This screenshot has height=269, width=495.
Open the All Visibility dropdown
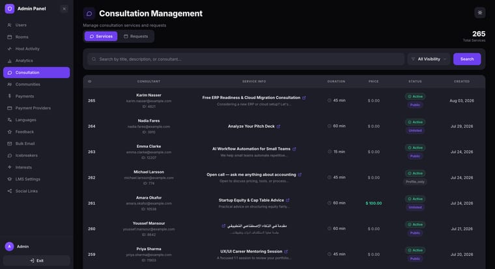[429, 59]
